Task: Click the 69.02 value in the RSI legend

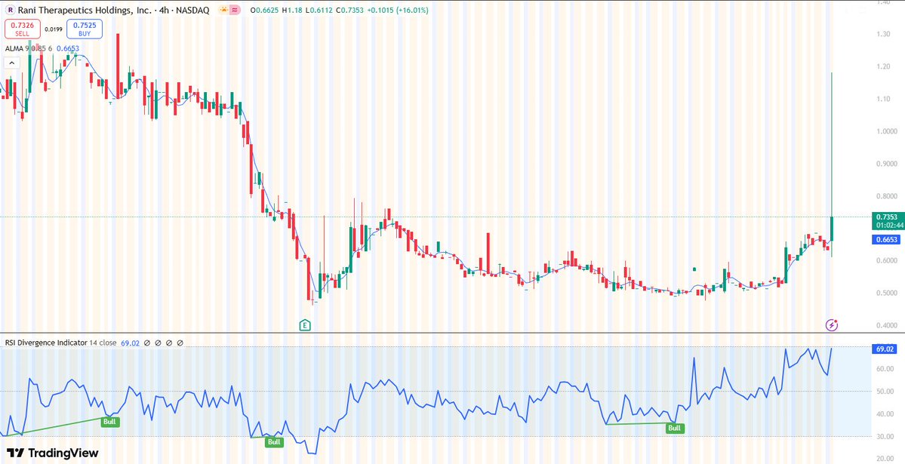Action: tap(131, 343)
